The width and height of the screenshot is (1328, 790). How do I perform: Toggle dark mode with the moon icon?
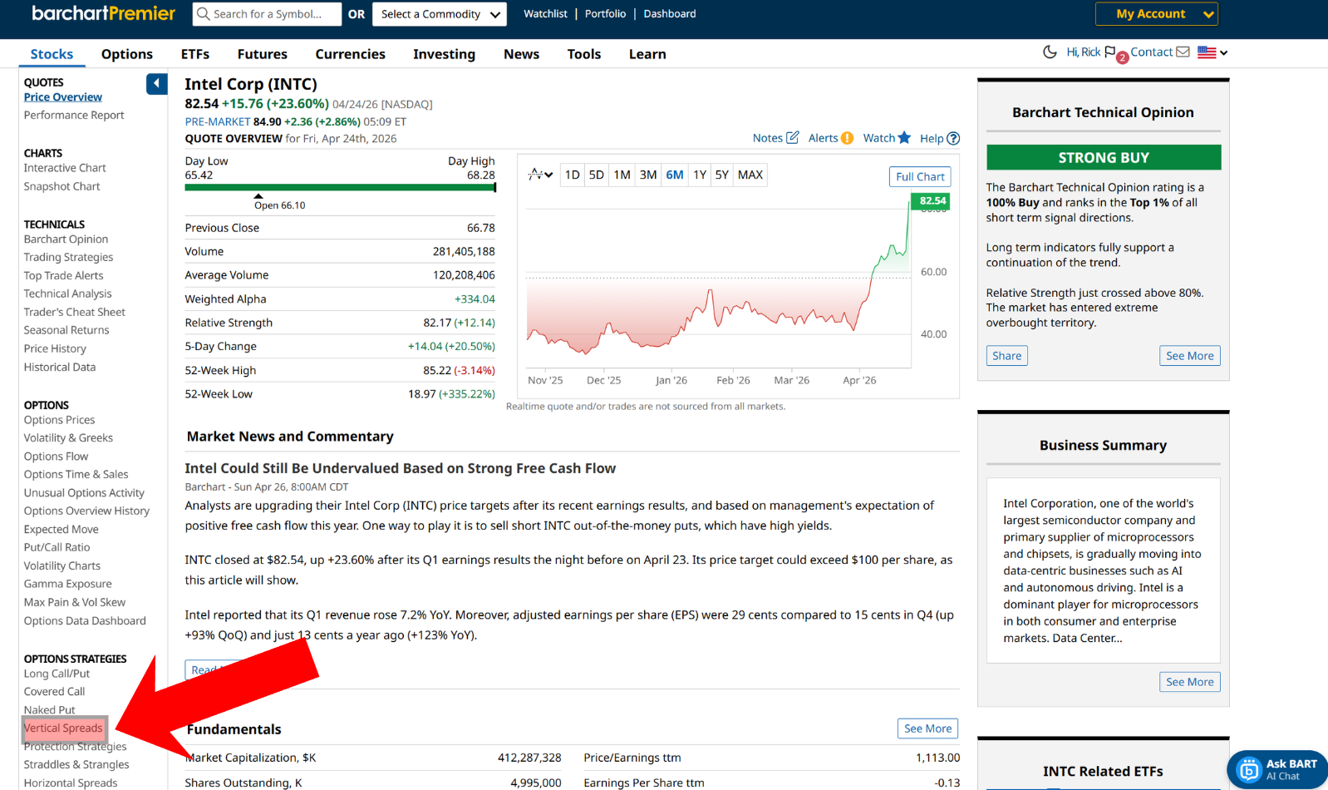1050,52
